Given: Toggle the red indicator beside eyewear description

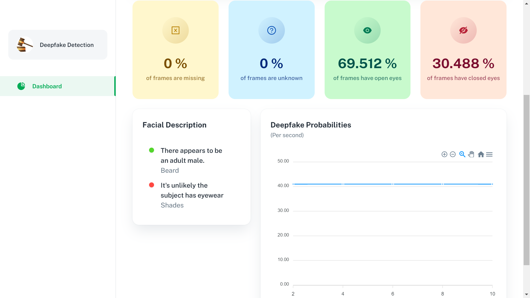Looking at the screenshot, I should point(151,185).
